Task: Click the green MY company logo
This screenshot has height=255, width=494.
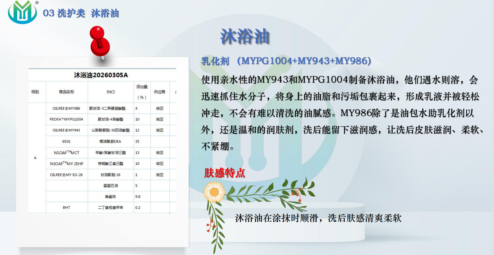Action: [22, 12]
